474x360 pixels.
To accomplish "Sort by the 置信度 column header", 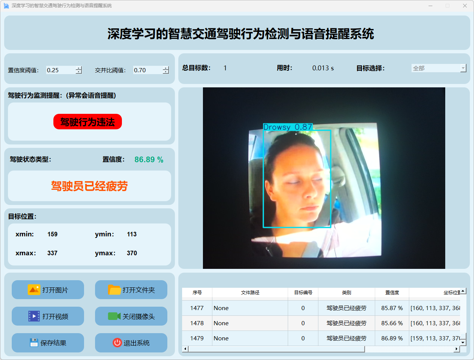I will pyautogui.click(x=392, y=293).
